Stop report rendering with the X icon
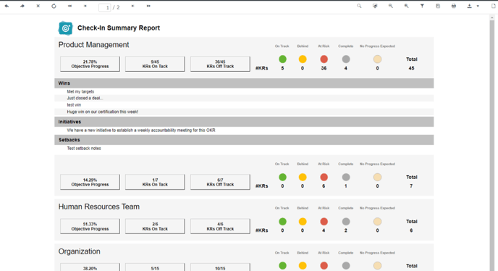This screenshot has width=498, height=271. [x=38, y=6]
